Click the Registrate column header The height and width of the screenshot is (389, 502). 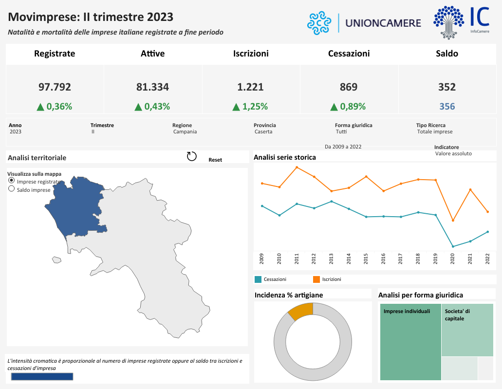point(55,54)
